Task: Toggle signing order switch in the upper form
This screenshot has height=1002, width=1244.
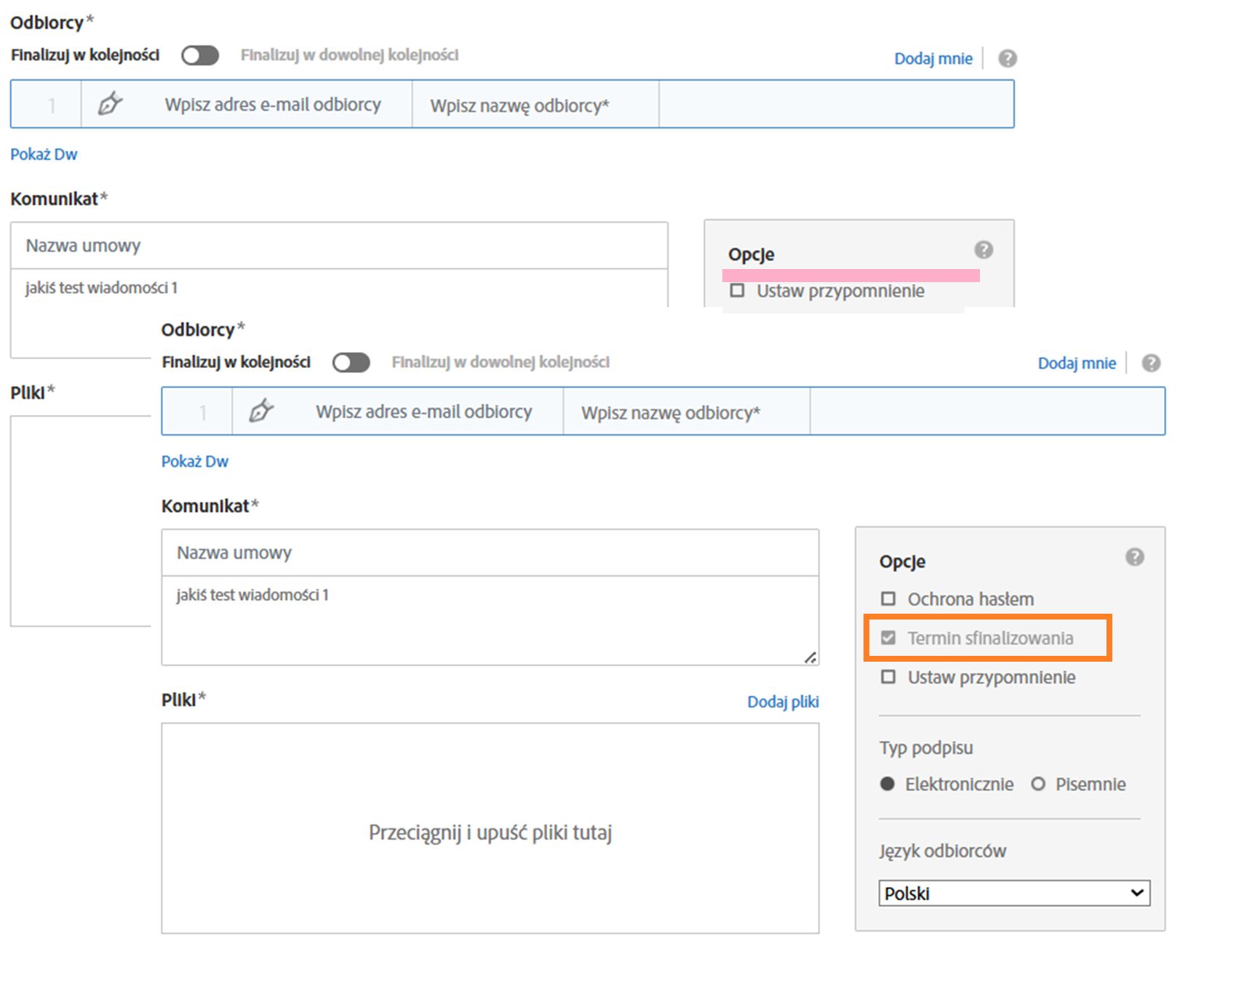Action: [200, 55]
